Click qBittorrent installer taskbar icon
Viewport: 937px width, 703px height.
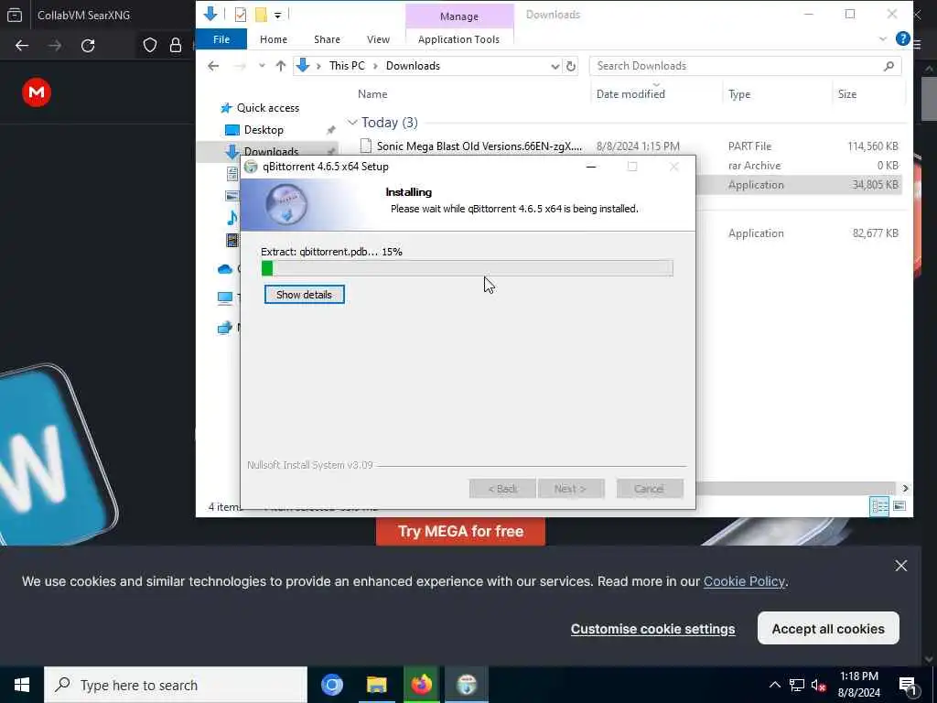coord(467,685)
